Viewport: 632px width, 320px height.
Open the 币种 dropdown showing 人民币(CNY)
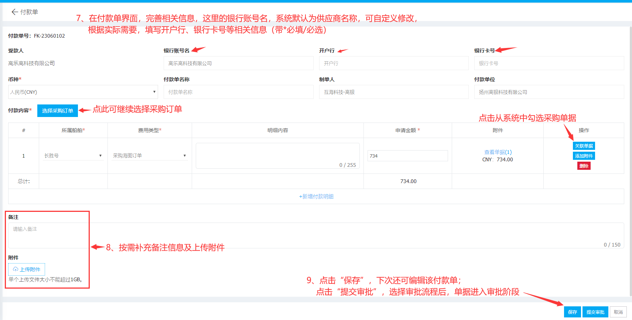point(83,92)
